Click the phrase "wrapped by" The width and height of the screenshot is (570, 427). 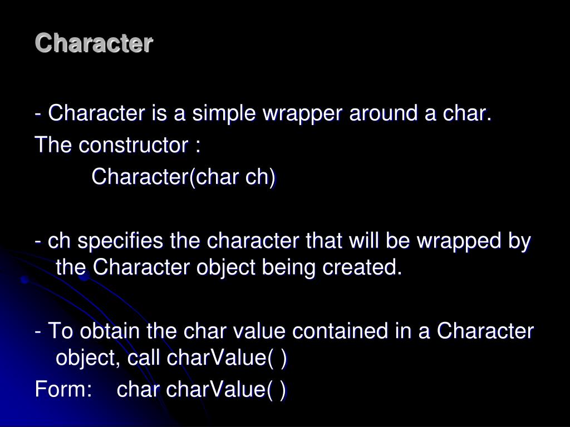pyautogui.click(x=474, y=241)
